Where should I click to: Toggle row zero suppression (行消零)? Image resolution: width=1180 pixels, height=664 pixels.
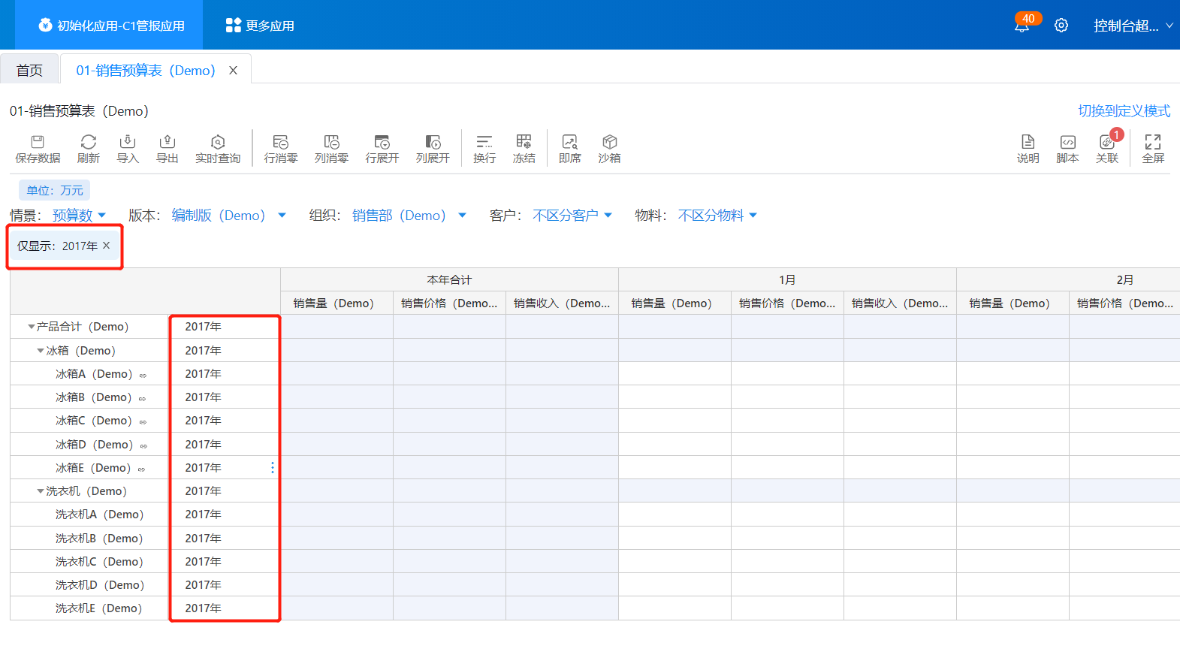(x=280, y=148)
